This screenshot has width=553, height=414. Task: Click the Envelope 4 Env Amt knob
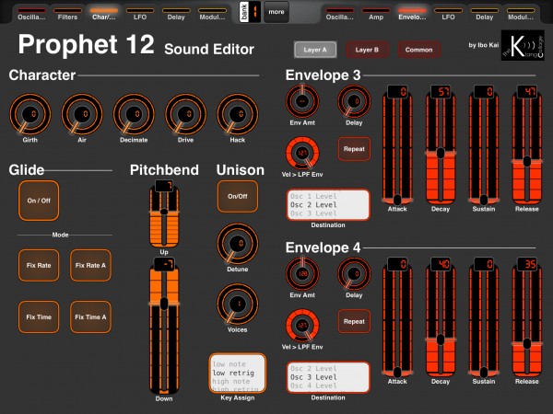pyautogui.click(x=302, y=274)
